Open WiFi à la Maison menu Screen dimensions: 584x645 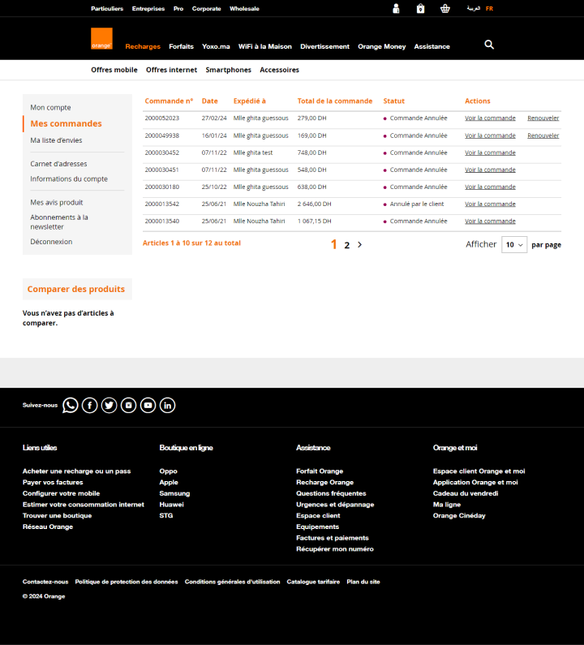coord(265,46)
